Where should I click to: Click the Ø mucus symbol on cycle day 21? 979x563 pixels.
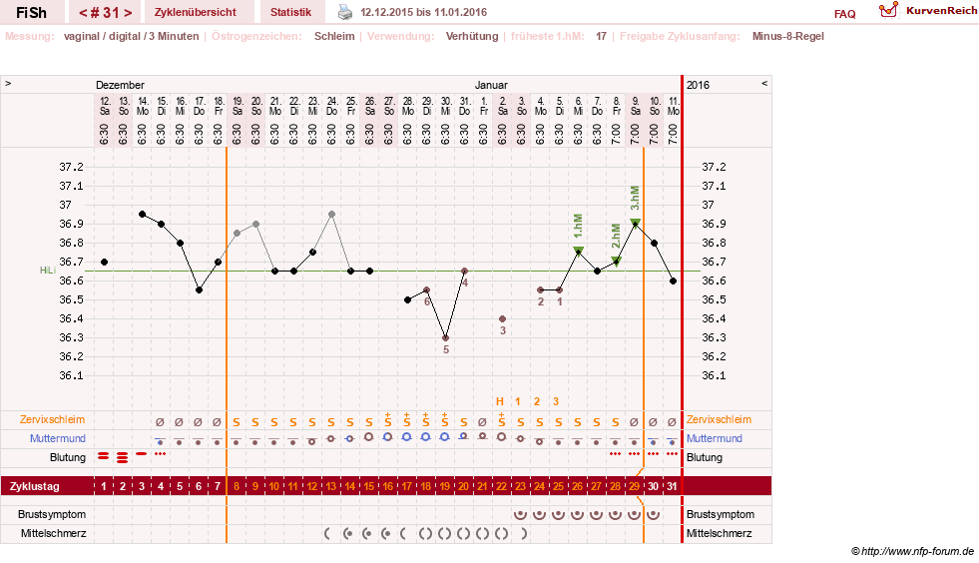(483, 422)
